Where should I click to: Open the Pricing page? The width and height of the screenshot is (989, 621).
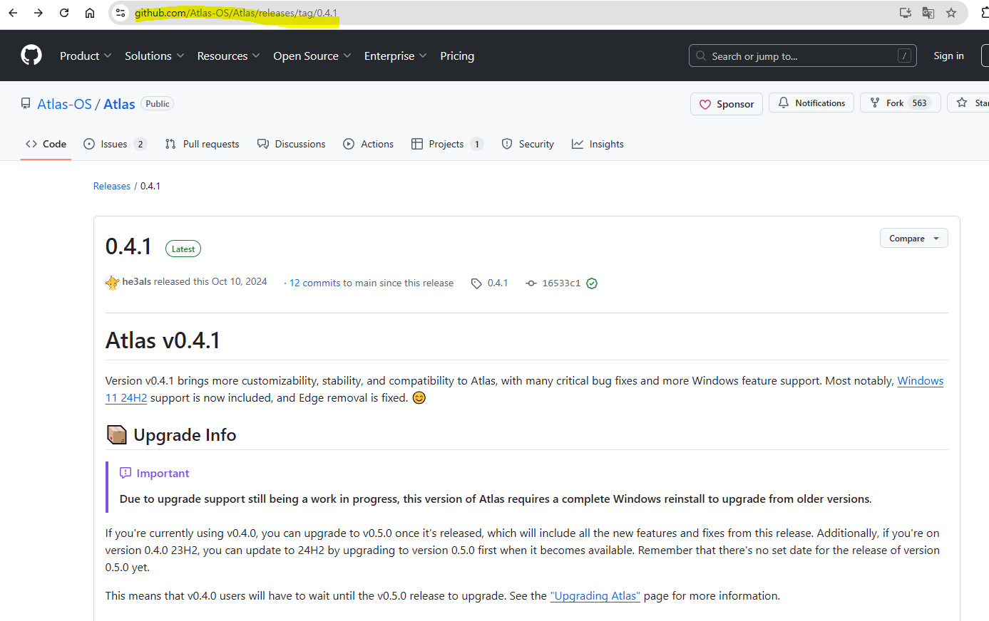(x=457, y=56)
